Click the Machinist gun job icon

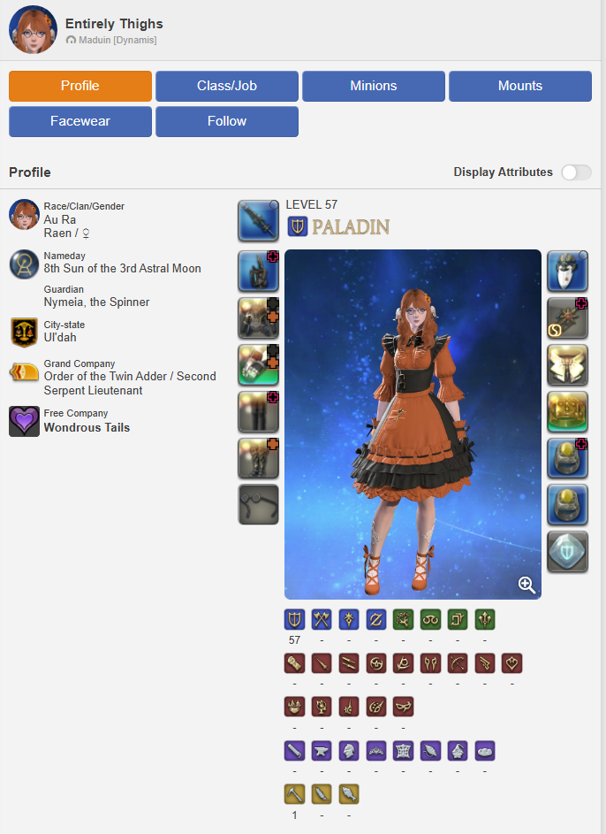pos(485,663)
